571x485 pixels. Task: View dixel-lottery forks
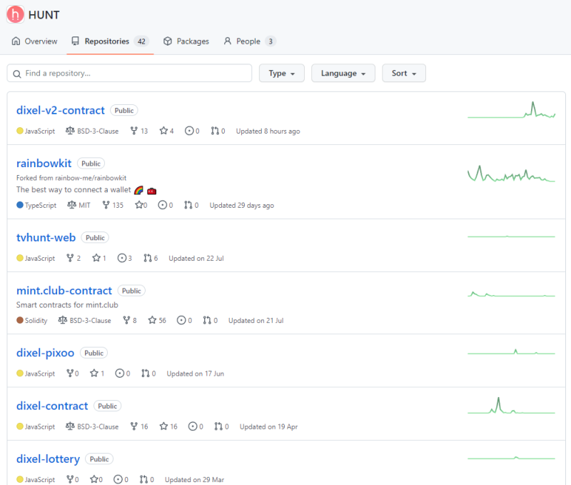[73, 479]
